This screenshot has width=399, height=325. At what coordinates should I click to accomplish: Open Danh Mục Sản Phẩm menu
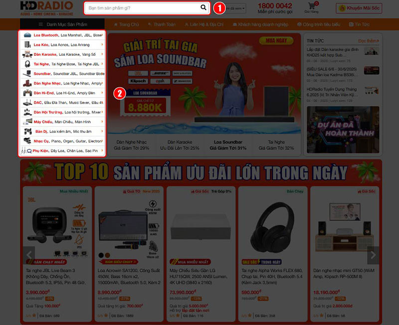pyautogui.click(x=62, y=24)
